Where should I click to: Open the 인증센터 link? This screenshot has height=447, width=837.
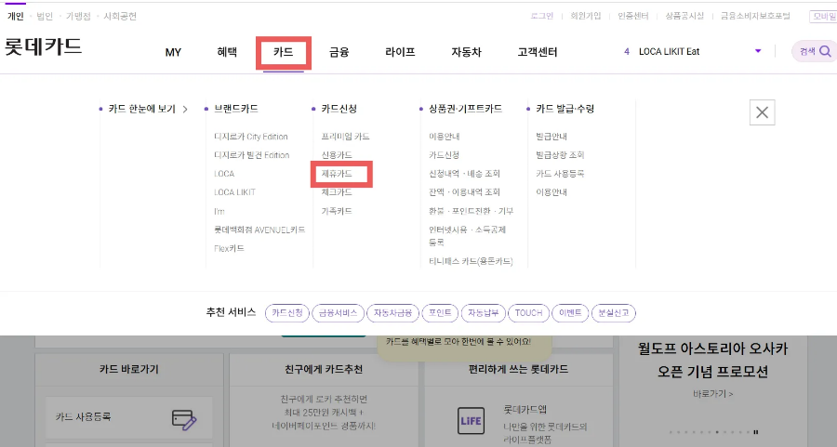[633, 16]
